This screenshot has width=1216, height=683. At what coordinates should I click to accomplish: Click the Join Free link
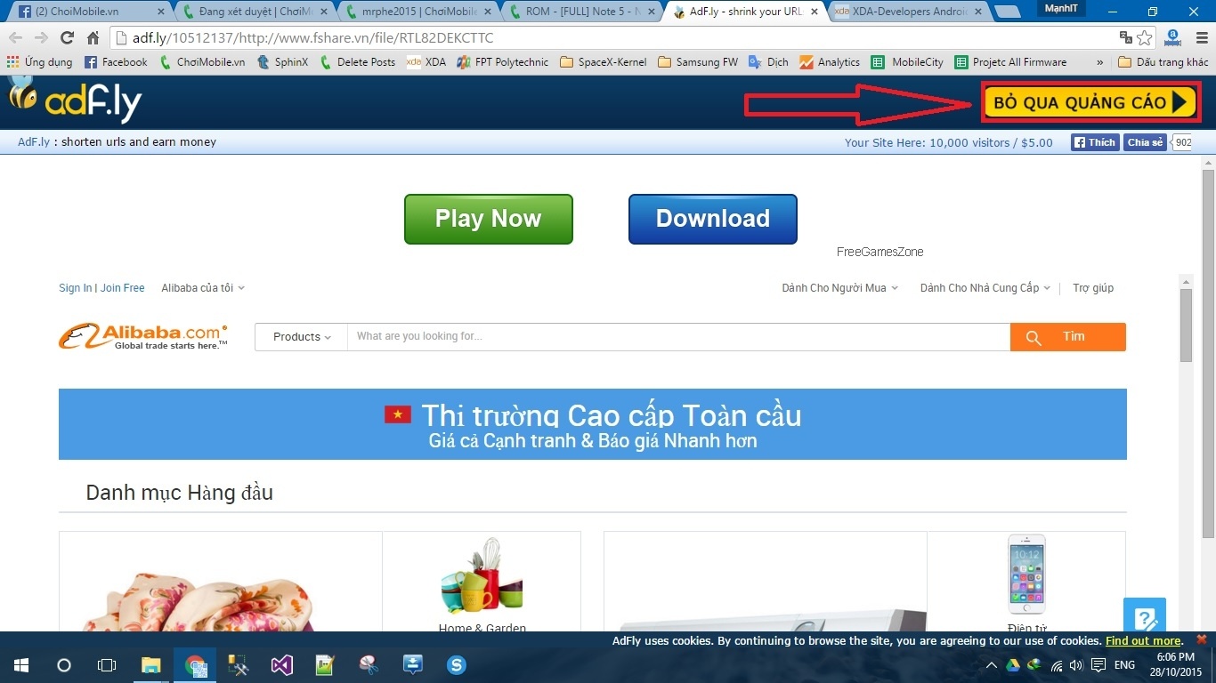122,288
